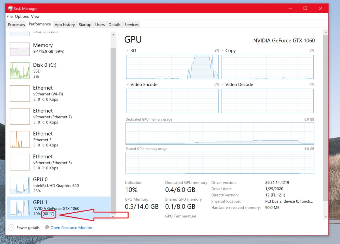Open the Users tab
Screen dimensions: 340x244
click(x=100, y=25)
